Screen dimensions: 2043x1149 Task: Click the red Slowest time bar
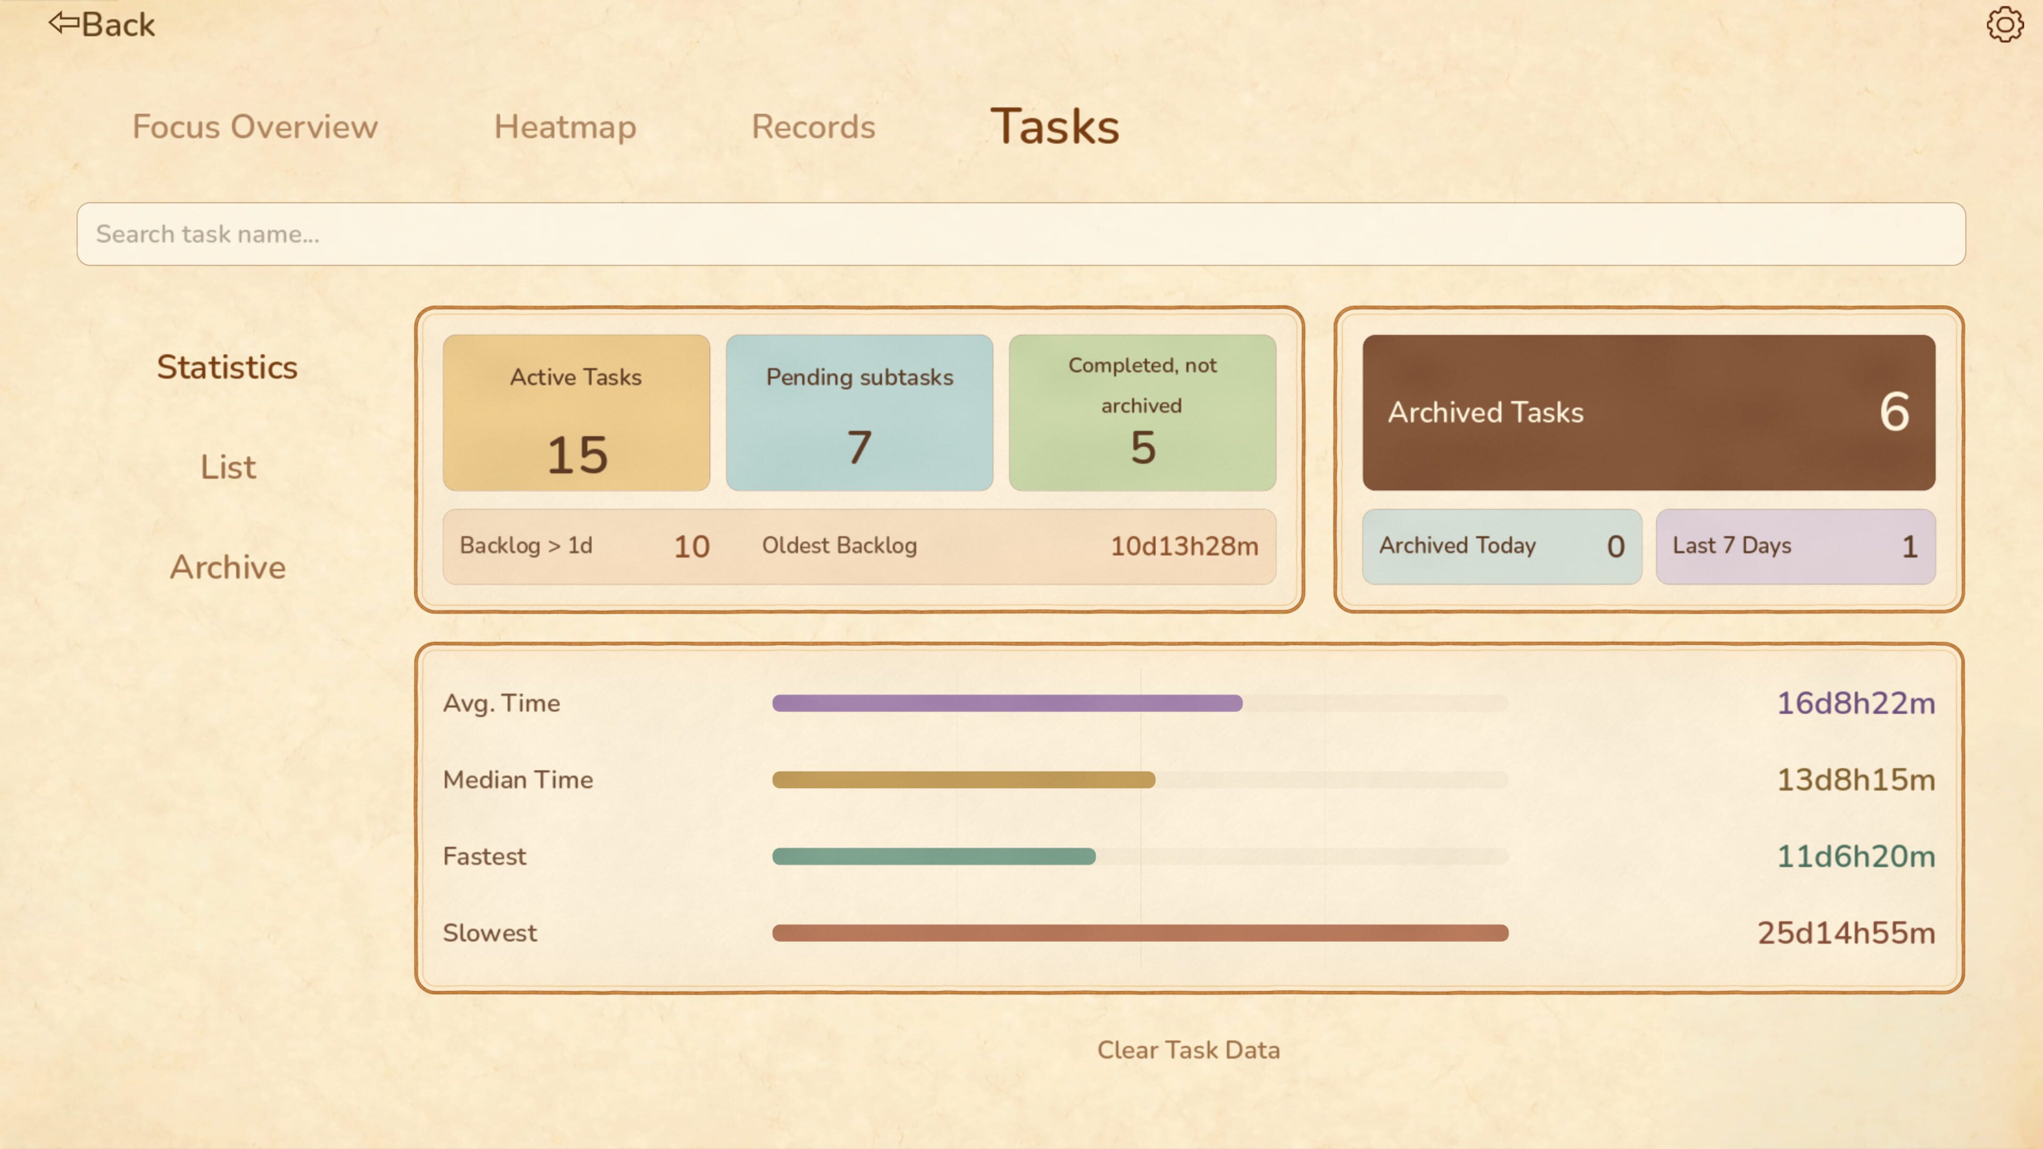pyautogui.click(x=1141, y=934)
